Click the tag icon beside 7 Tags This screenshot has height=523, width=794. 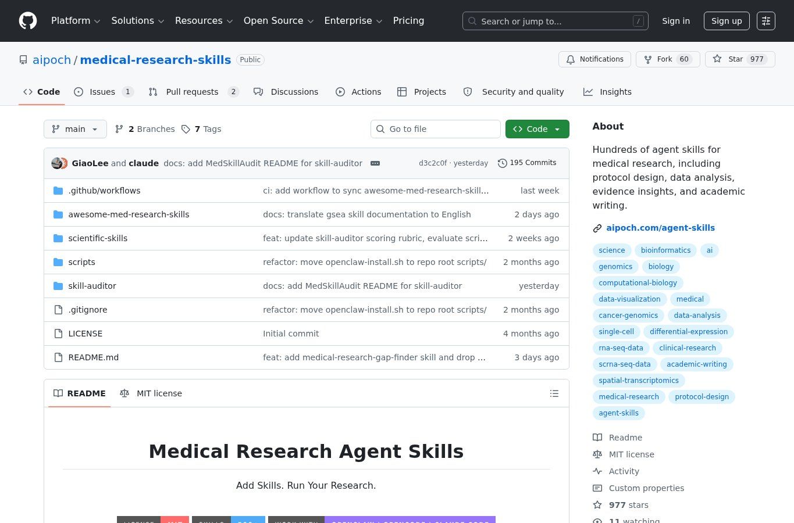coord(186,129)
